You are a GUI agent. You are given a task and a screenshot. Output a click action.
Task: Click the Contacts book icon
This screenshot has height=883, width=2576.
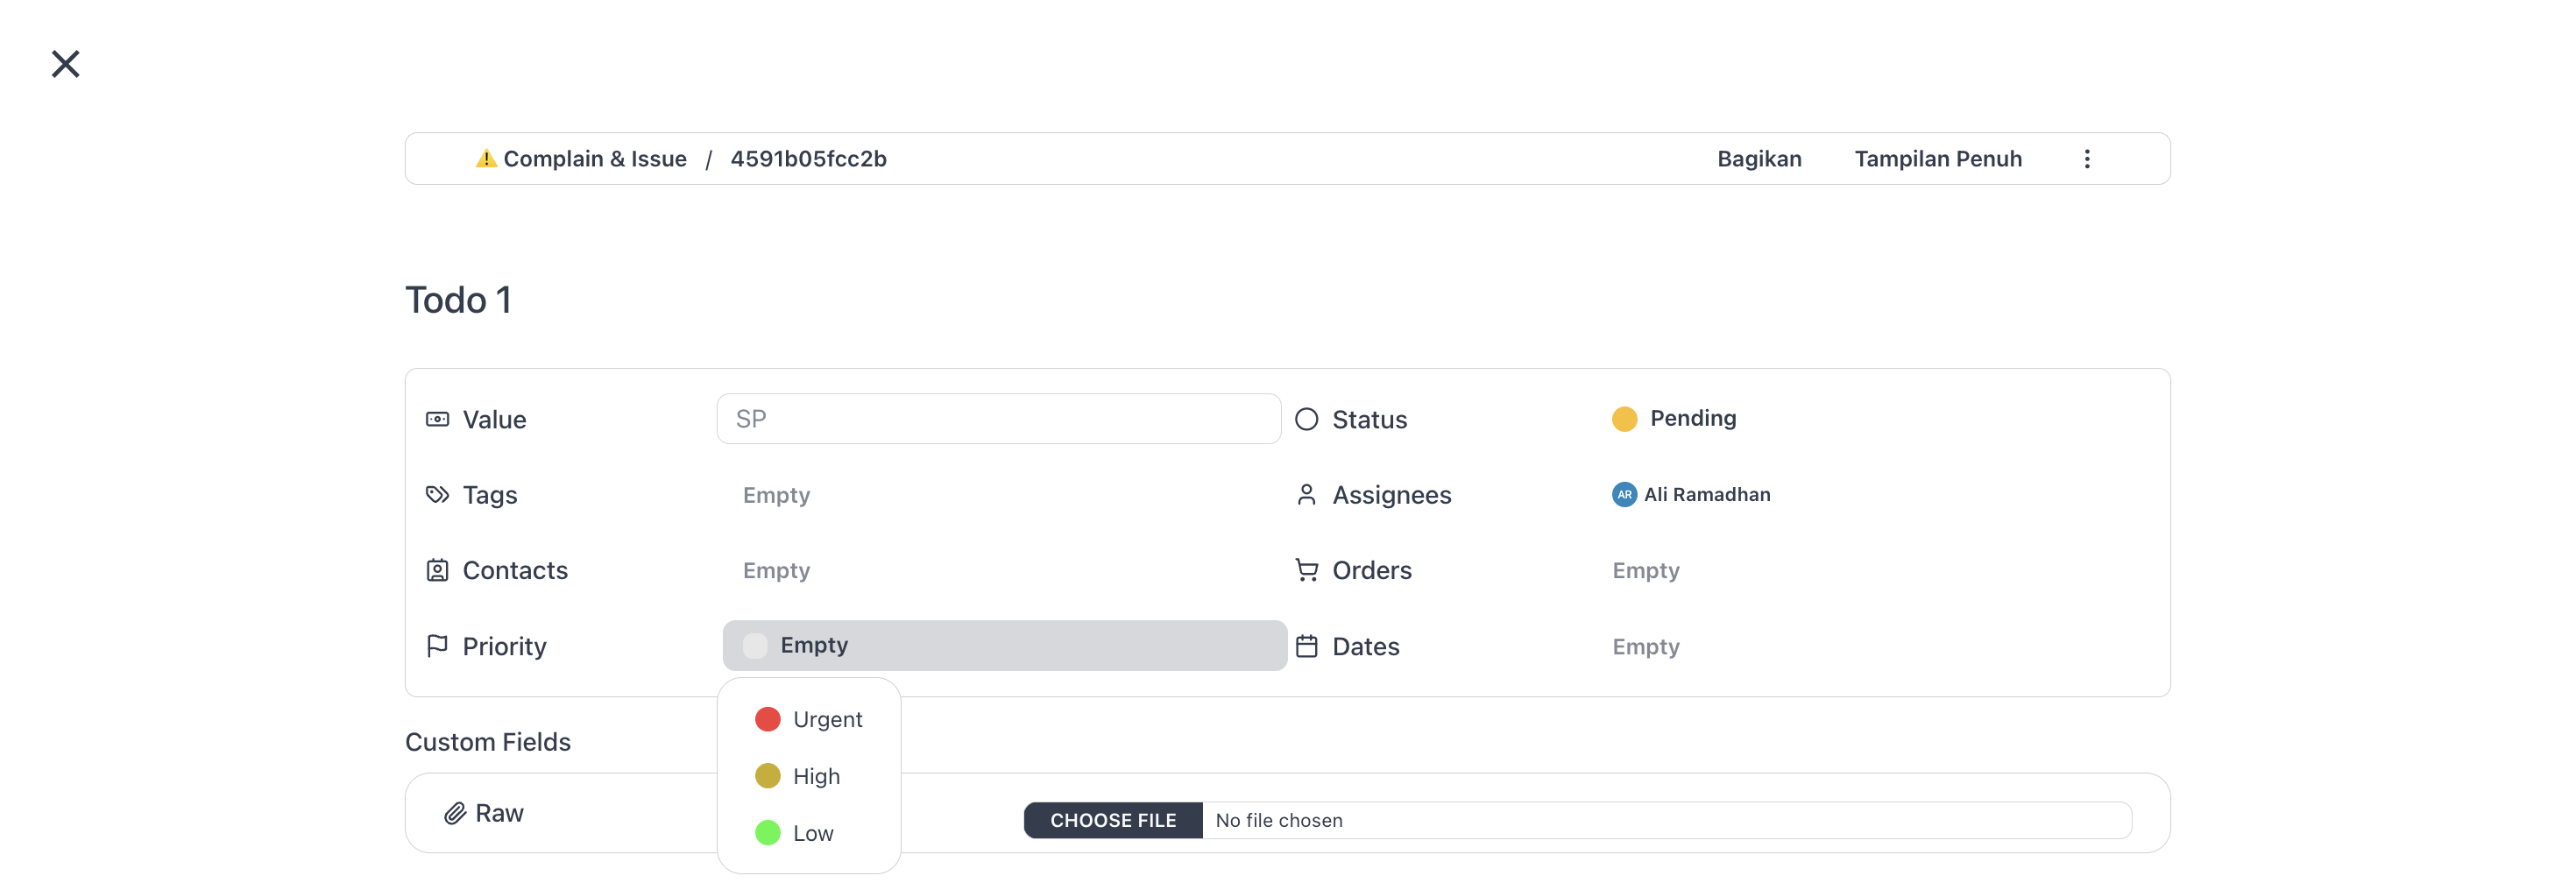[x=437, y=570]
